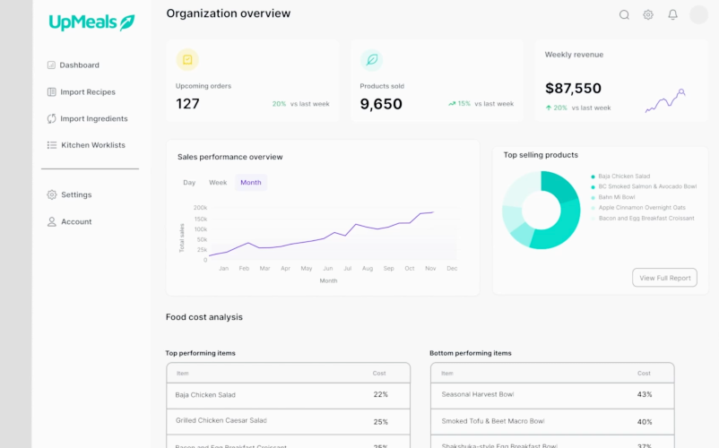Viewport: 719px width, 448px height.
Task: Click the Food cost analysis heading
Action: click(204, 317)
